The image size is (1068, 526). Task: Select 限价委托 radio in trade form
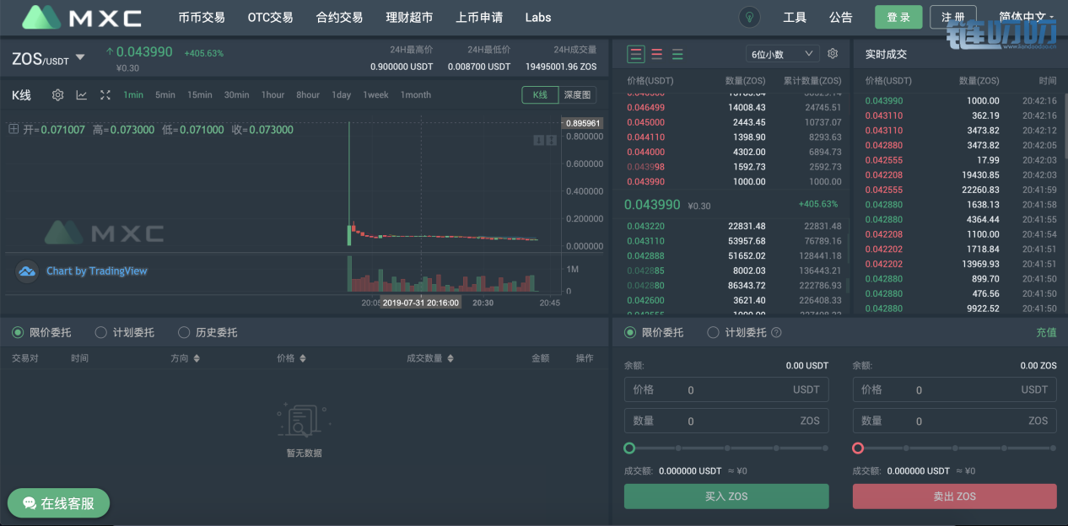[629, 333]
